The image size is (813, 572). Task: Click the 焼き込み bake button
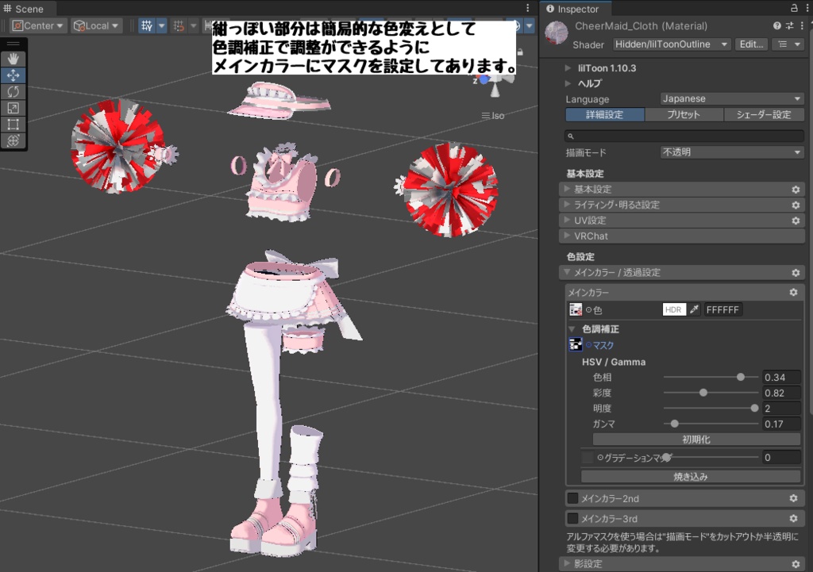pos(691,476)
